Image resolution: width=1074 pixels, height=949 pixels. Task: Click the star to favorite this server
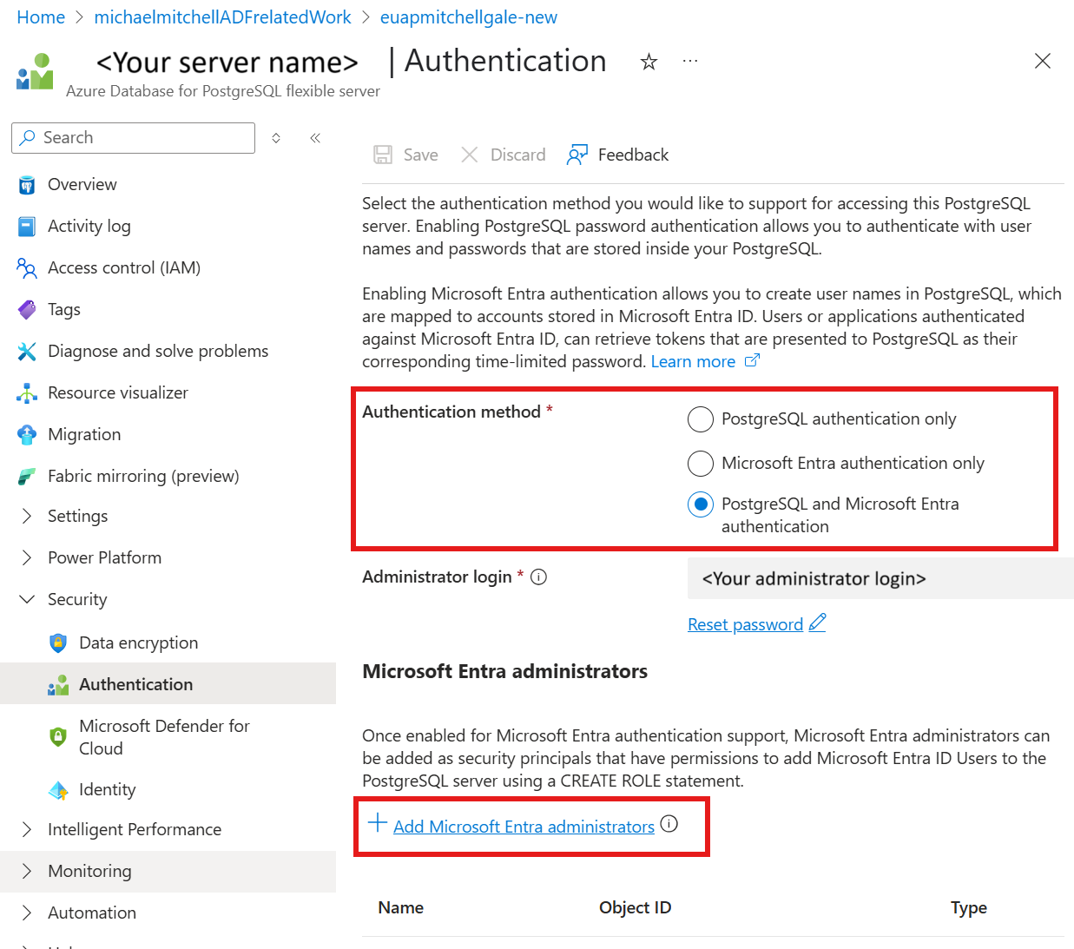[649, 62]
